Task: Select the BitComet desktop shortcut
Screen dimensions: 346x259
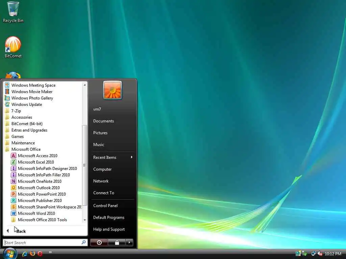Action: (13, 47)
